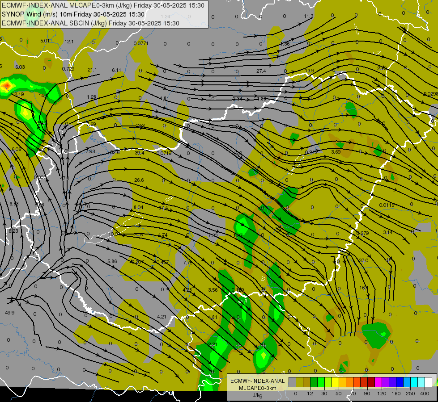The height and width of the screenshot is (402, 438).
Task: Click the cyan legend swatch
Action: pyautogui.click(x=414, y=382)
